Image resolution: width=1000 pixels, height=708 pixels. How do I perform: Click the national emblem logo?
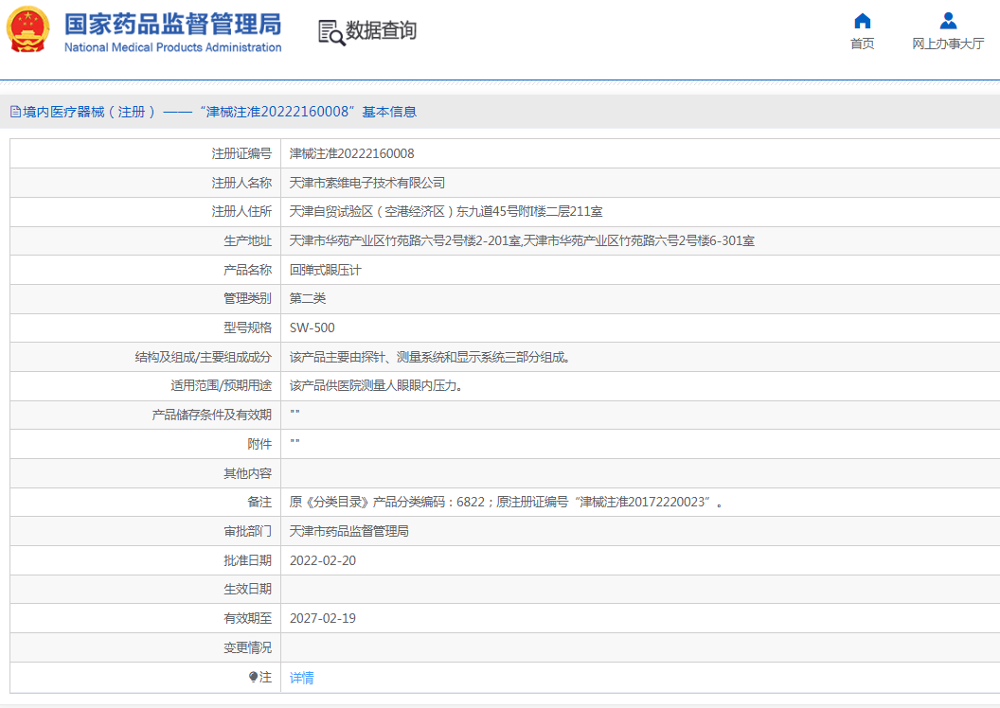pos(28,29)
